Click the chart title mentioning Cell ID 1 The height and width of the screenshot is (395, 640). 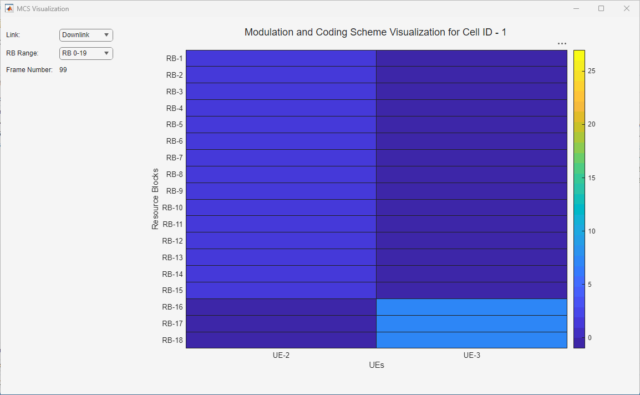pos(376,32)
